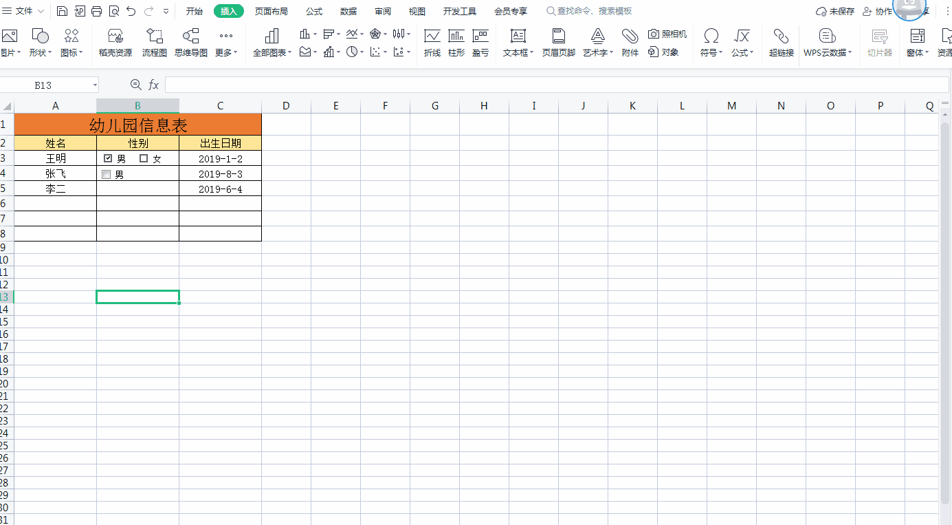
Task: Insert a radar chart icon
Action: pos(375,34)
